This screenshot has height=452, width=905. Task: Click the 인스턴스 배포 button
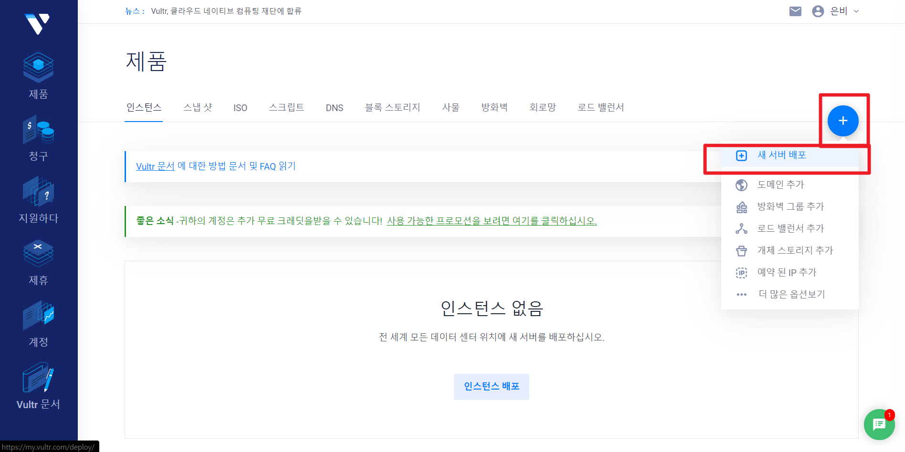492,387
